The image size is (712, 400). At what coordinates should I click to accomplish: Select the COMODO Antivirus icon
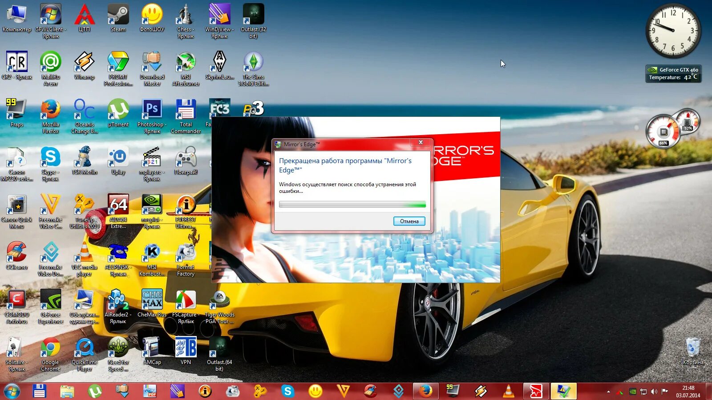click(17, 306)
